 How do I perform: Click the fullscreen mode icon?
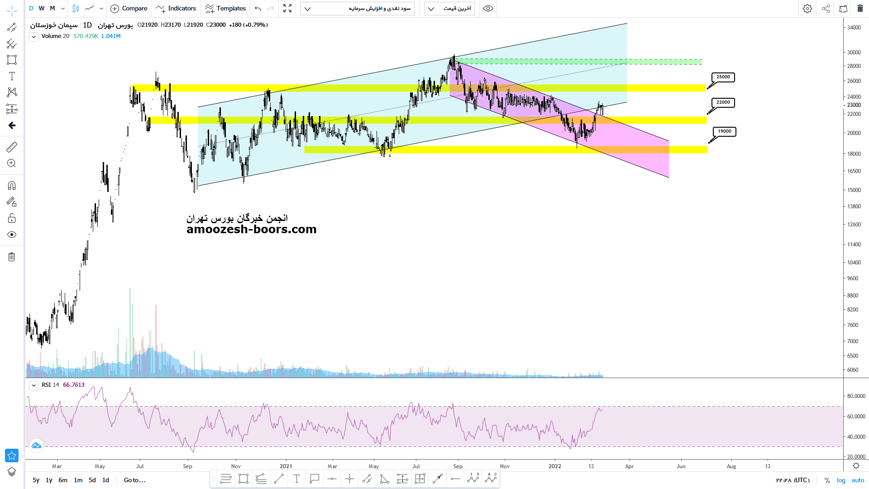[287, 9]
